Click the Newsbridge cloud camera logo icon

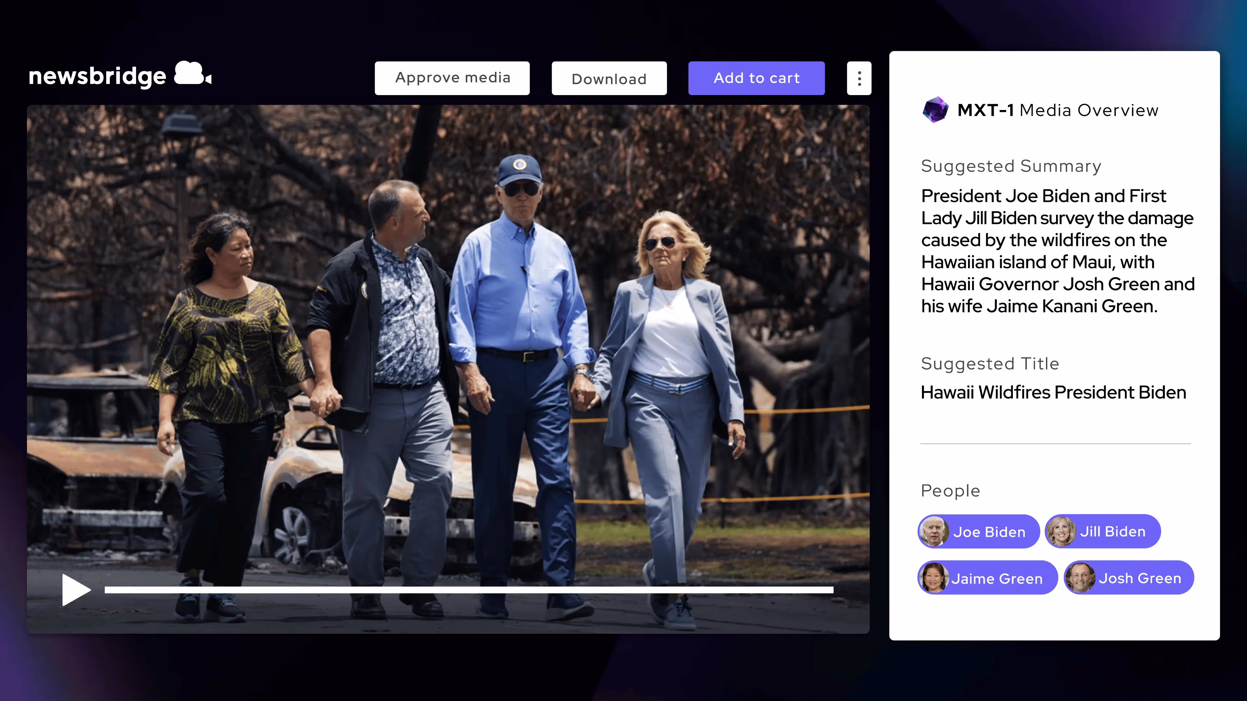click(192, 74)
